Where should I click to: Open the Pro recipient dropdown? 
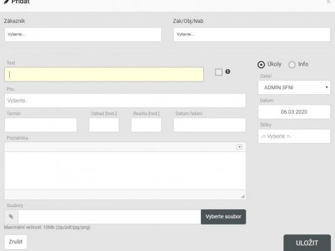(125, 100)
